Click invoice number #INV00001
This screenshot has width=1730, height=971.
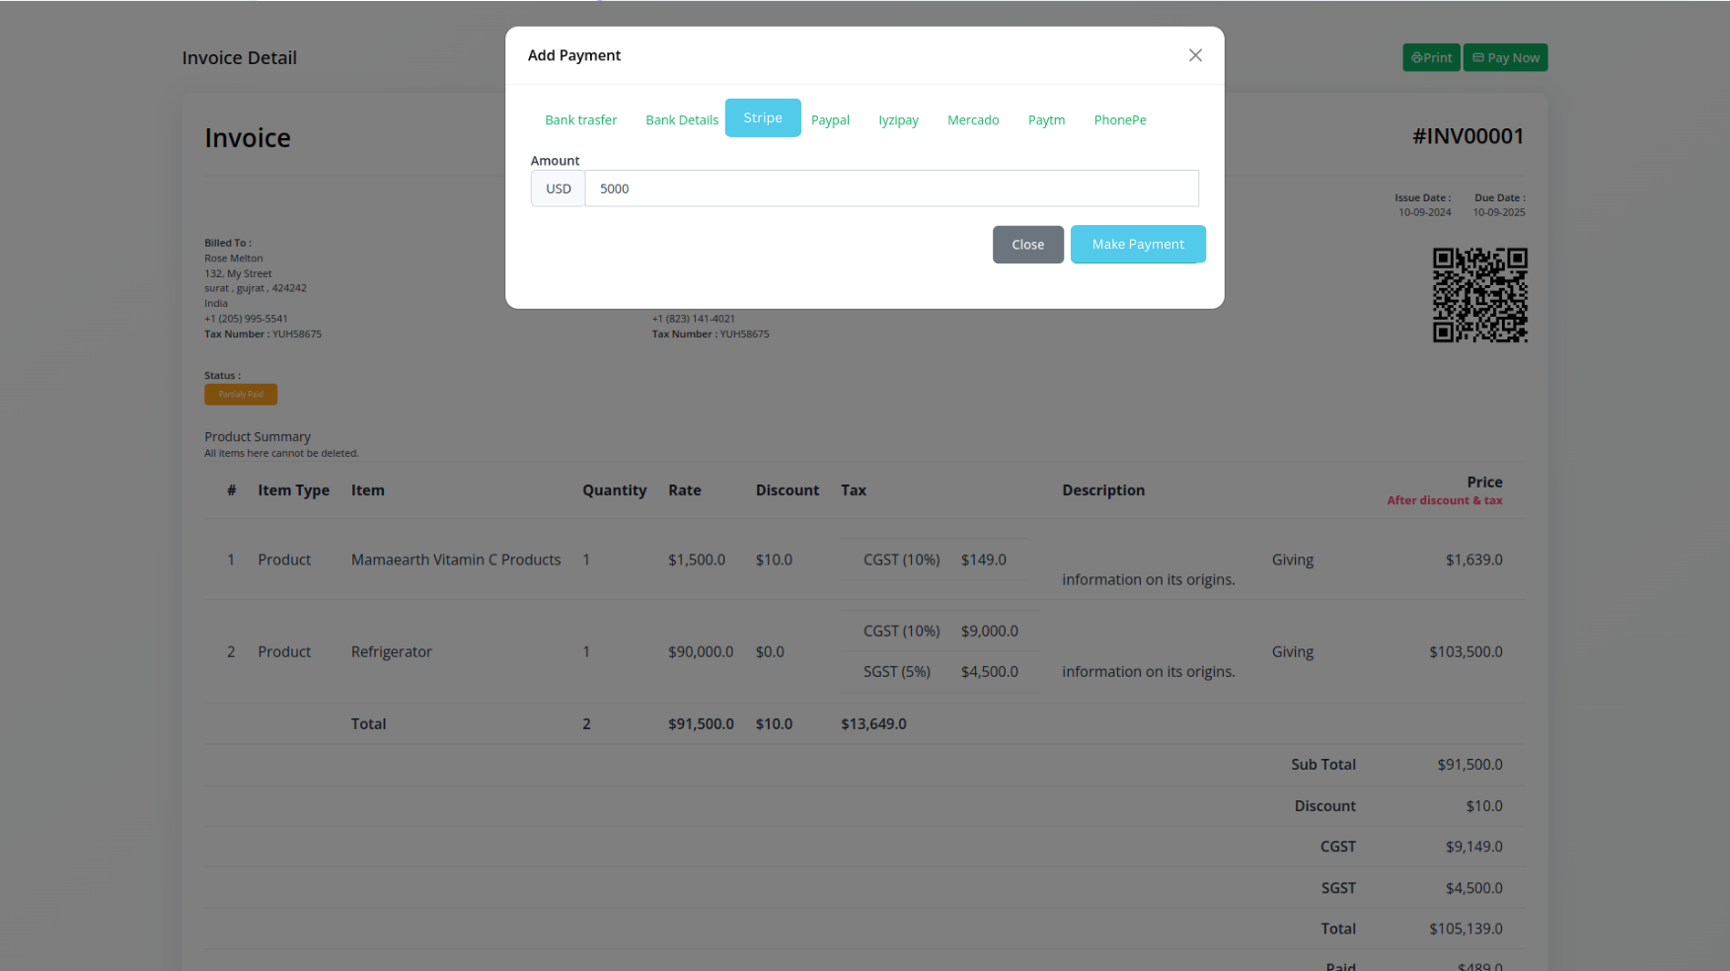[1467, 136]
